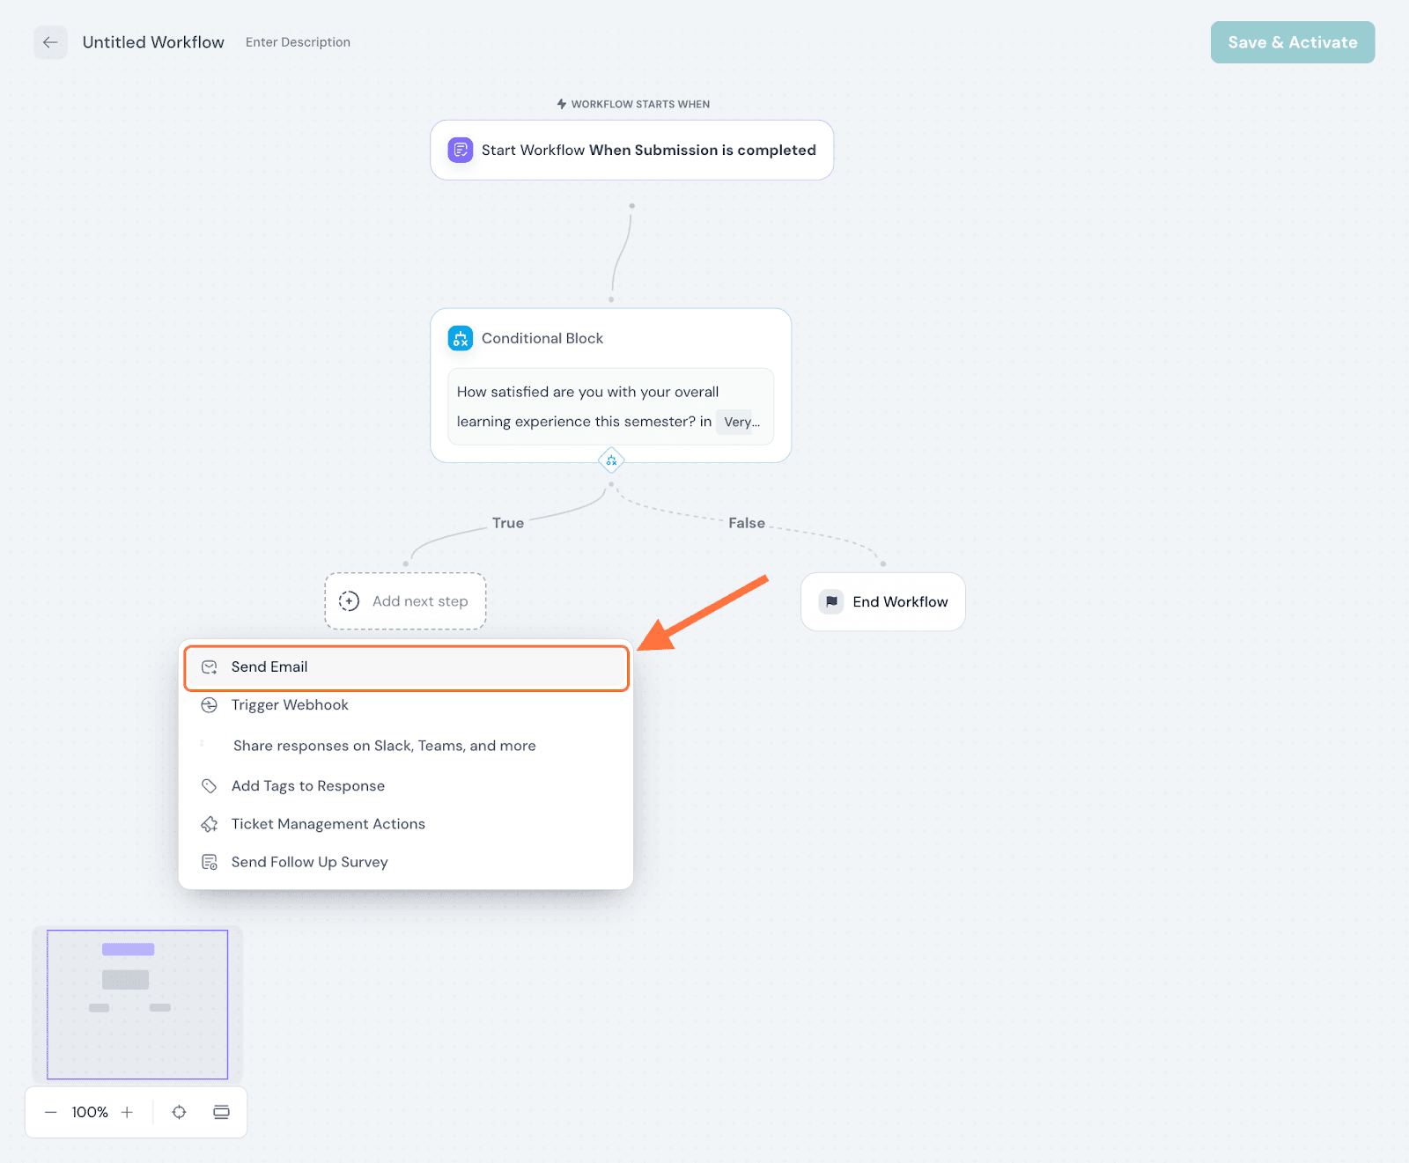The width and height of the screenshot is (1409, 1163).
Task: Click the Conditional Block blue icon
Action: tap(461, 338)
